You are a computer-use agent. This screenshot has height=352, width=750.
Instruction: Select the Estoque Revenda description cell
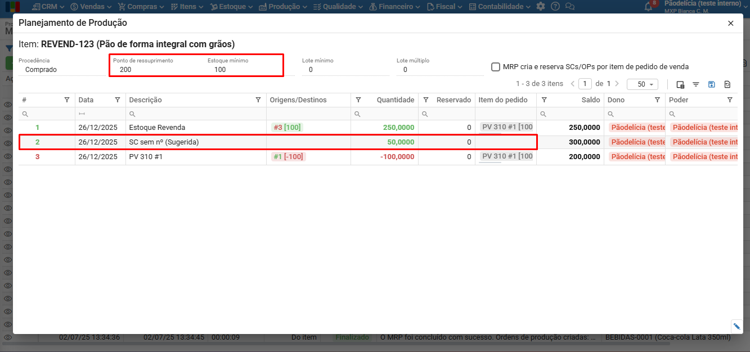pyautogui.click(x=196, y=128)
